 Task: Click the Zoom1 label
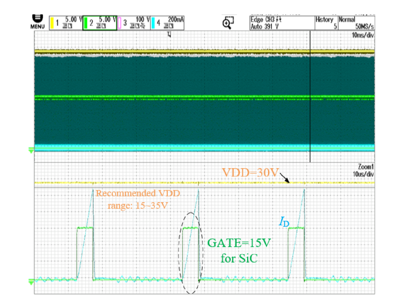[x=366, y=167]
